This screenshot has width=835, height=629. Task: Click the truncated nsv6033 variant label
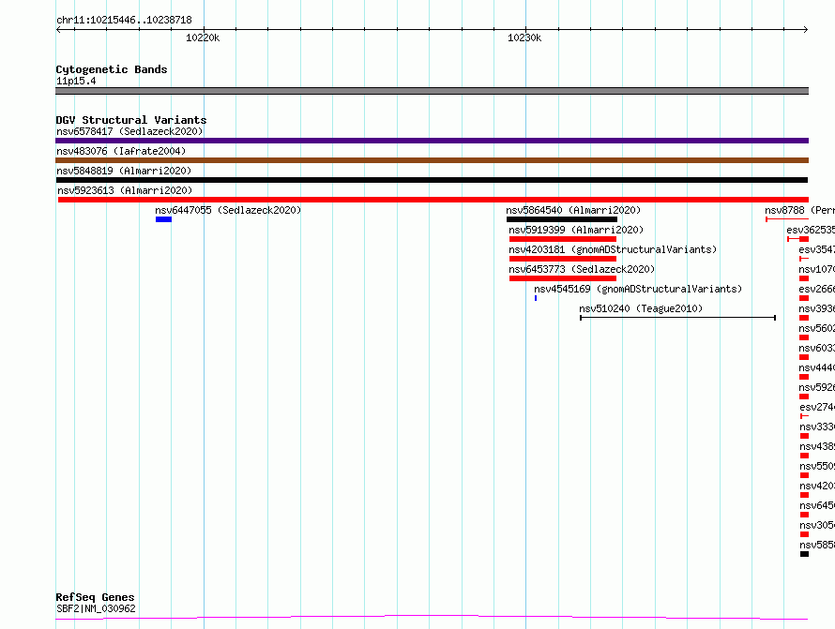pos(816,348)
